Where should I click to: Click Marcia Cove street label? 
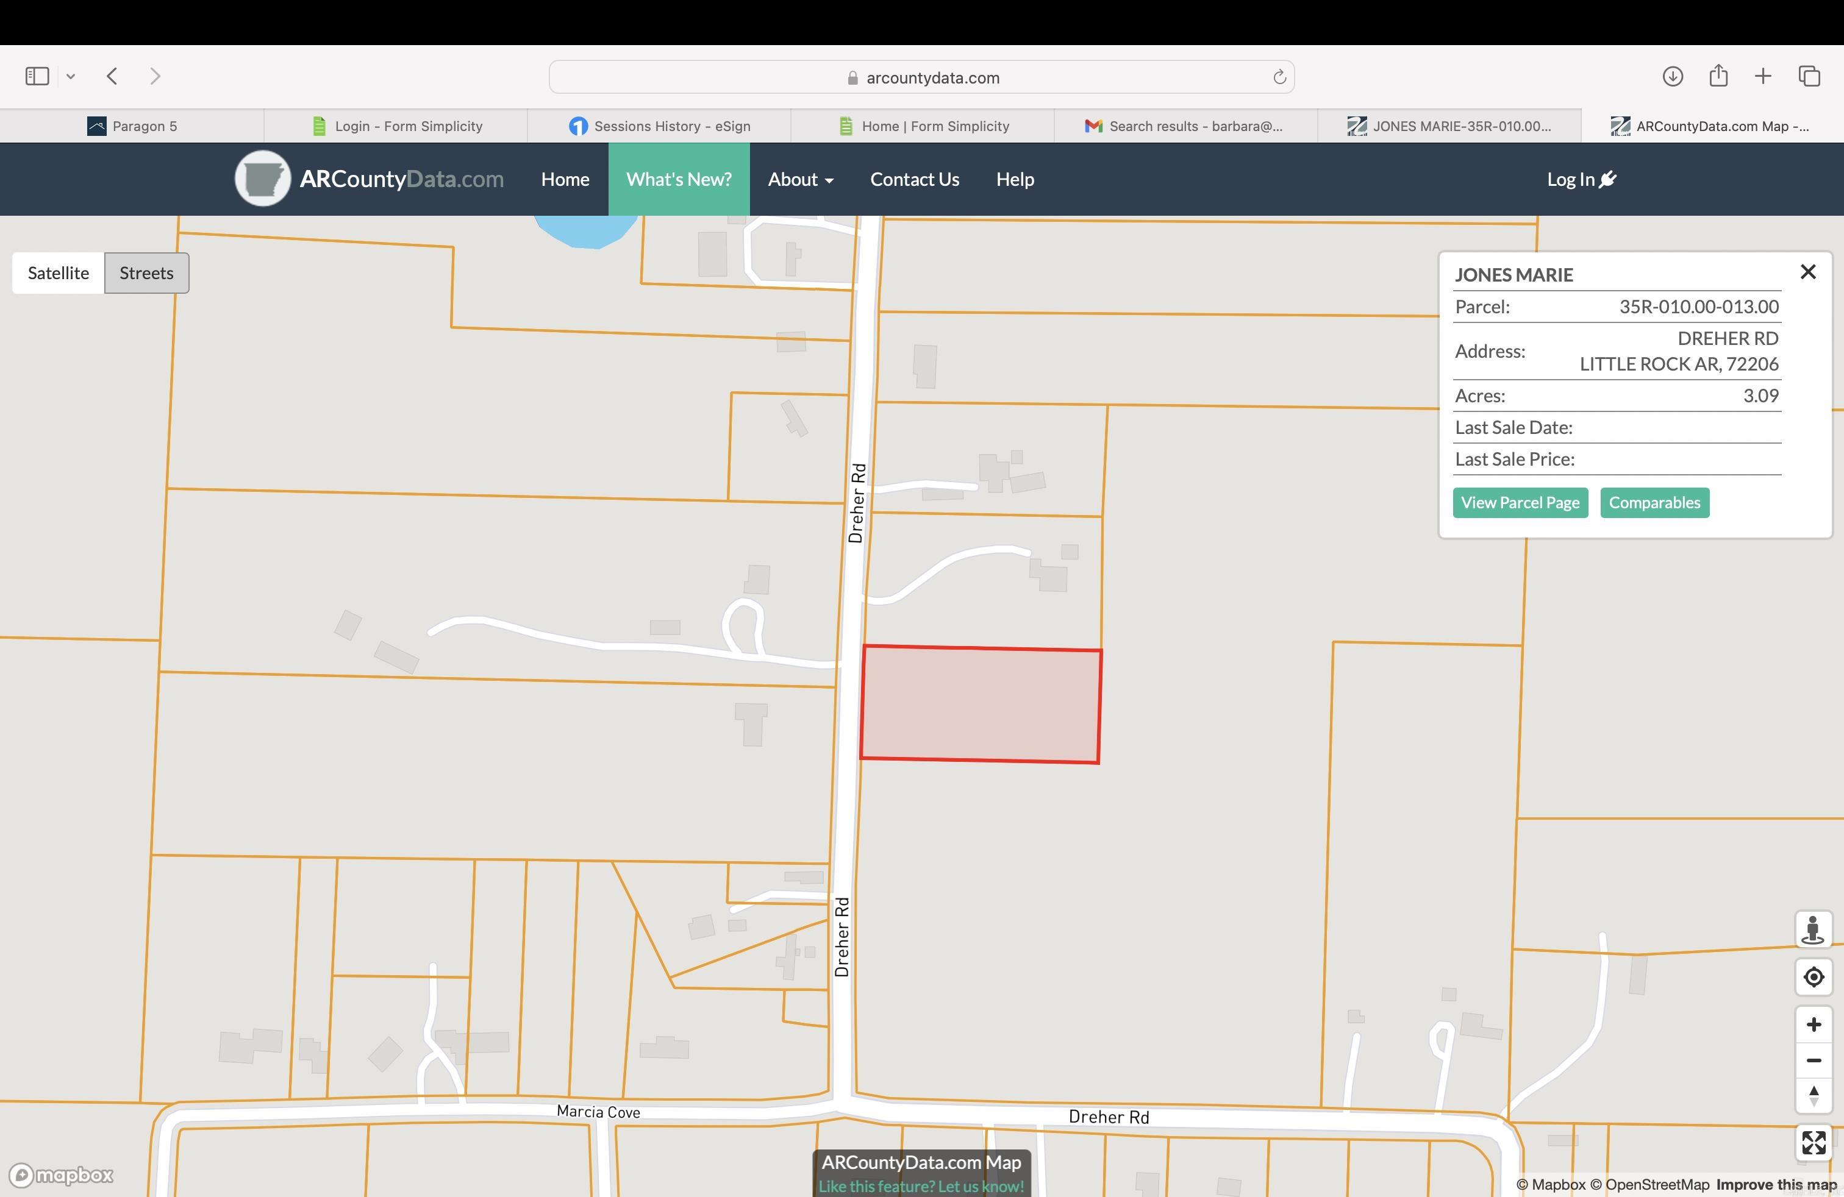598,1112
